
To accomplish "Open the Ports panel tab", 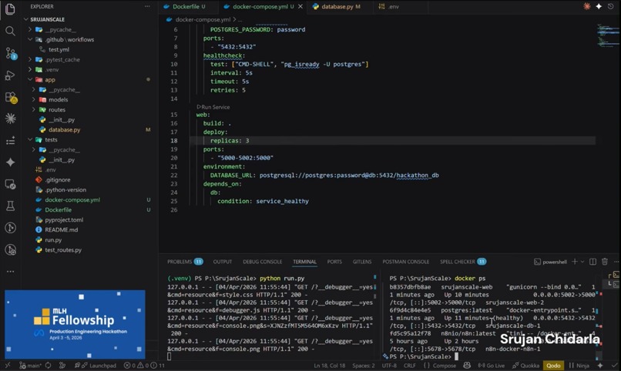I will 334,262.
